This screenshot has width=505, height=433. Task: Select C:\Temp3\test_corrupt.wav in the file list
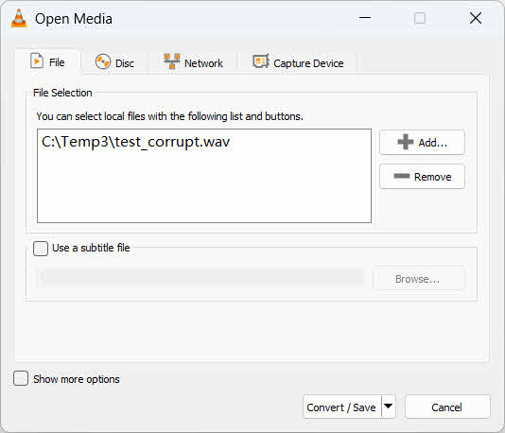[x=135, y=142]
